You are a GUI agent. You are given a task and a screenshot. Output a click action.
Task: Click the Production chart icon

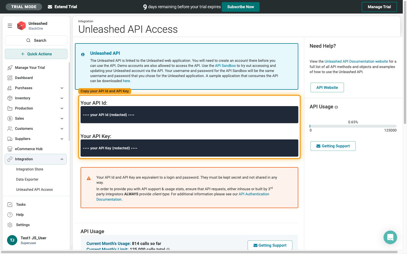pyautogui.click(x=10, y=108)
